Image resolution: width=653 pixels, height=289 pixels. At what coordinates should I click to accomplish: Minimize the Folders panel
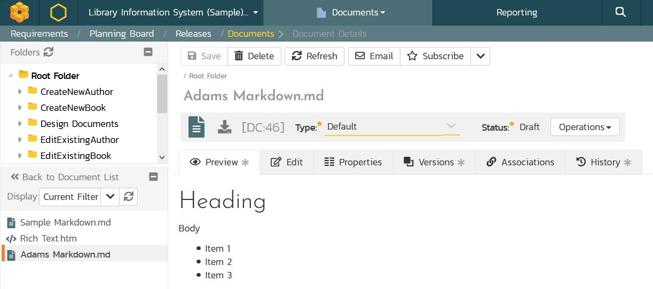[x=148, y=52]
